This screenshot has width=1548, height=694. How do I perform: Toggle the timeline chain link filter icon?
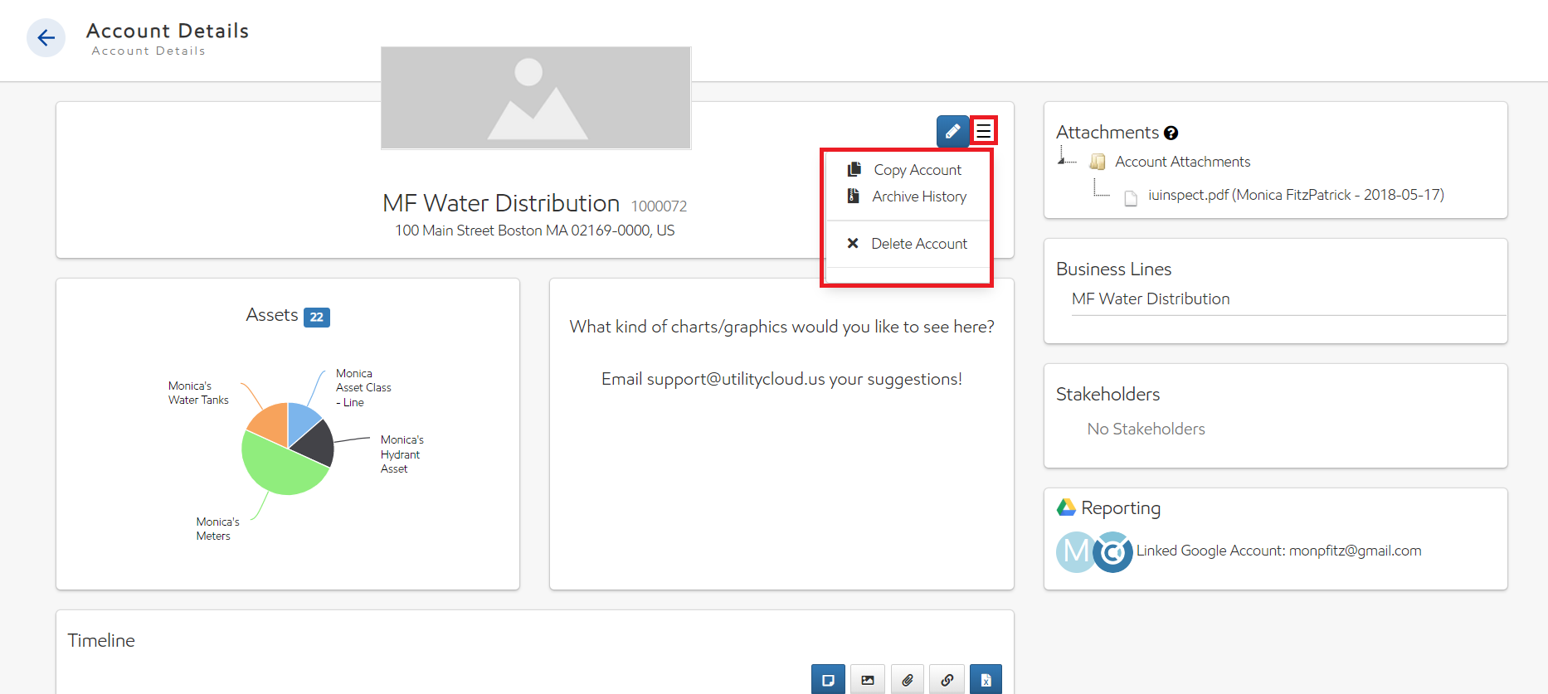point(947,680)
